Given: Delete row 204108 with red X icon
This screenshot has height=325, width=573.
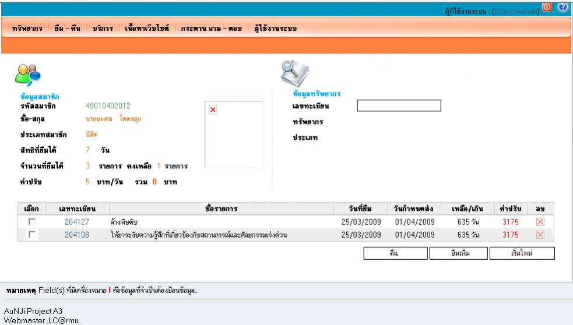Looking at the screenshot, I should click(x=540, y=235).
